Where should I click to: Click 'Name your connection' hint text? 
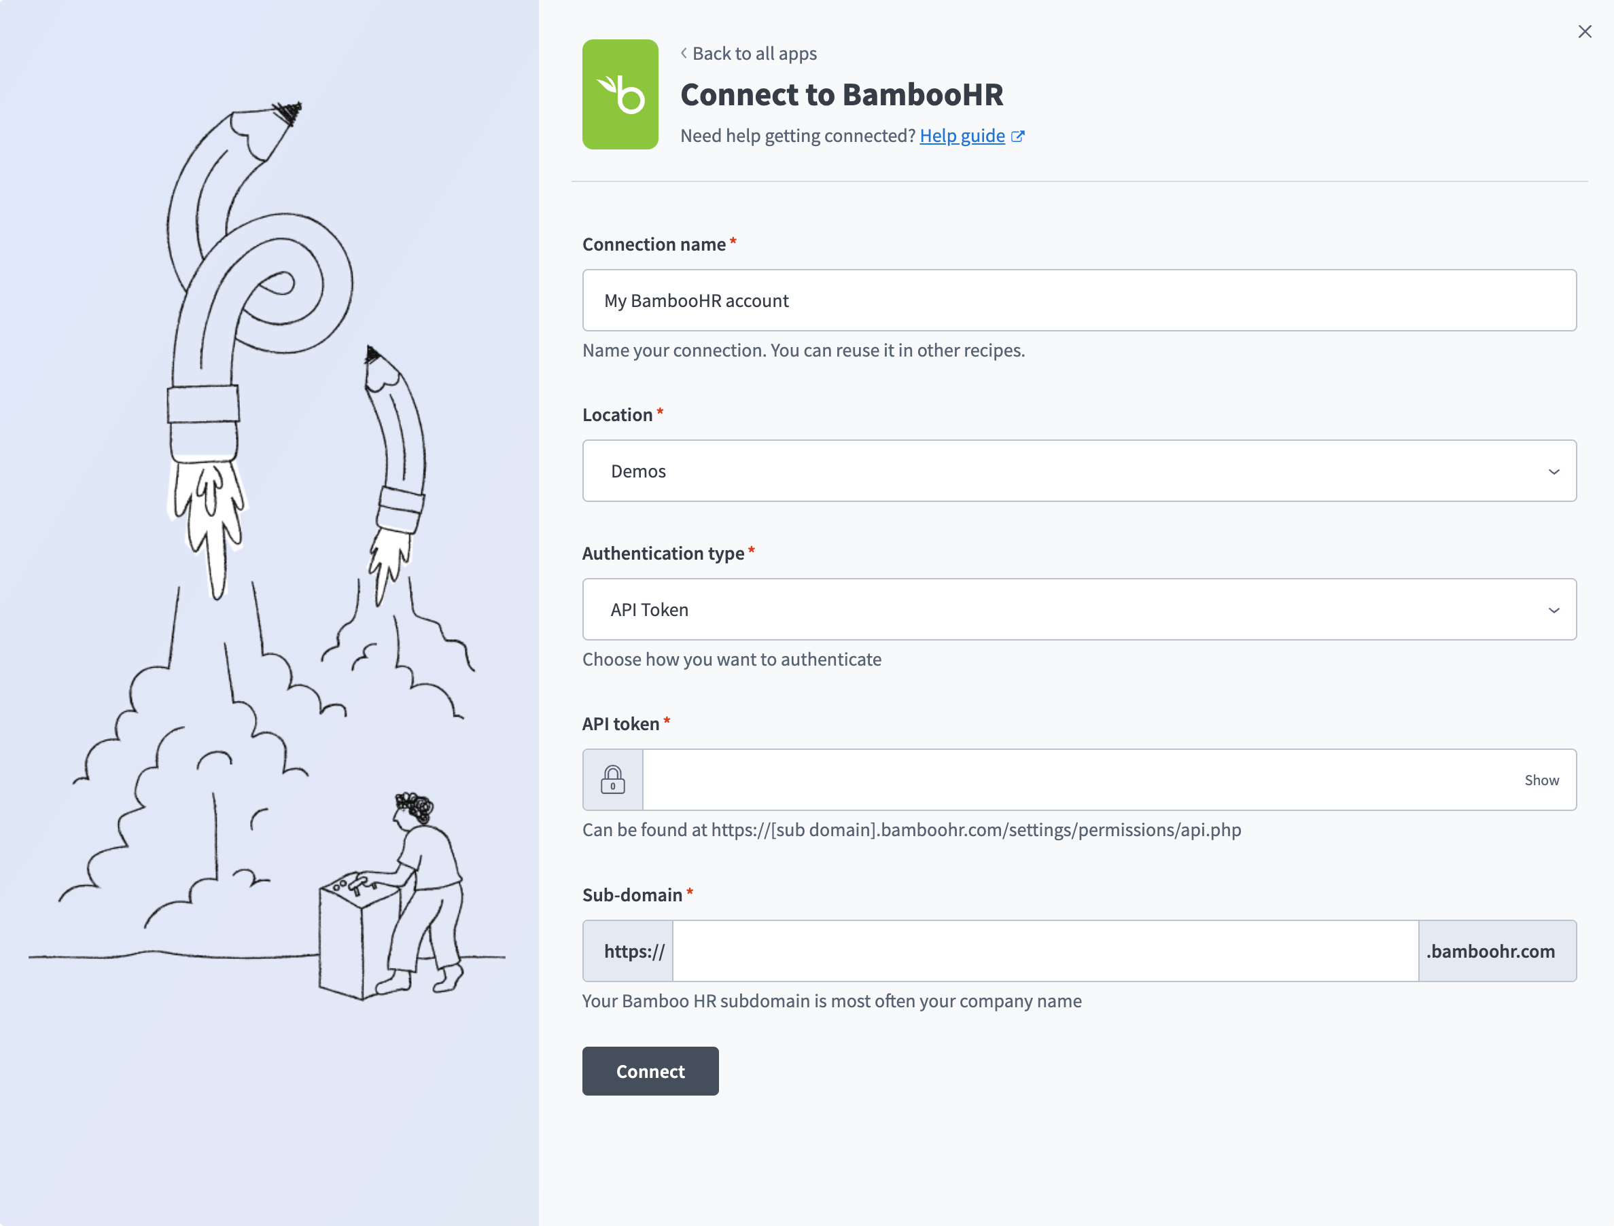click(803, 350)
